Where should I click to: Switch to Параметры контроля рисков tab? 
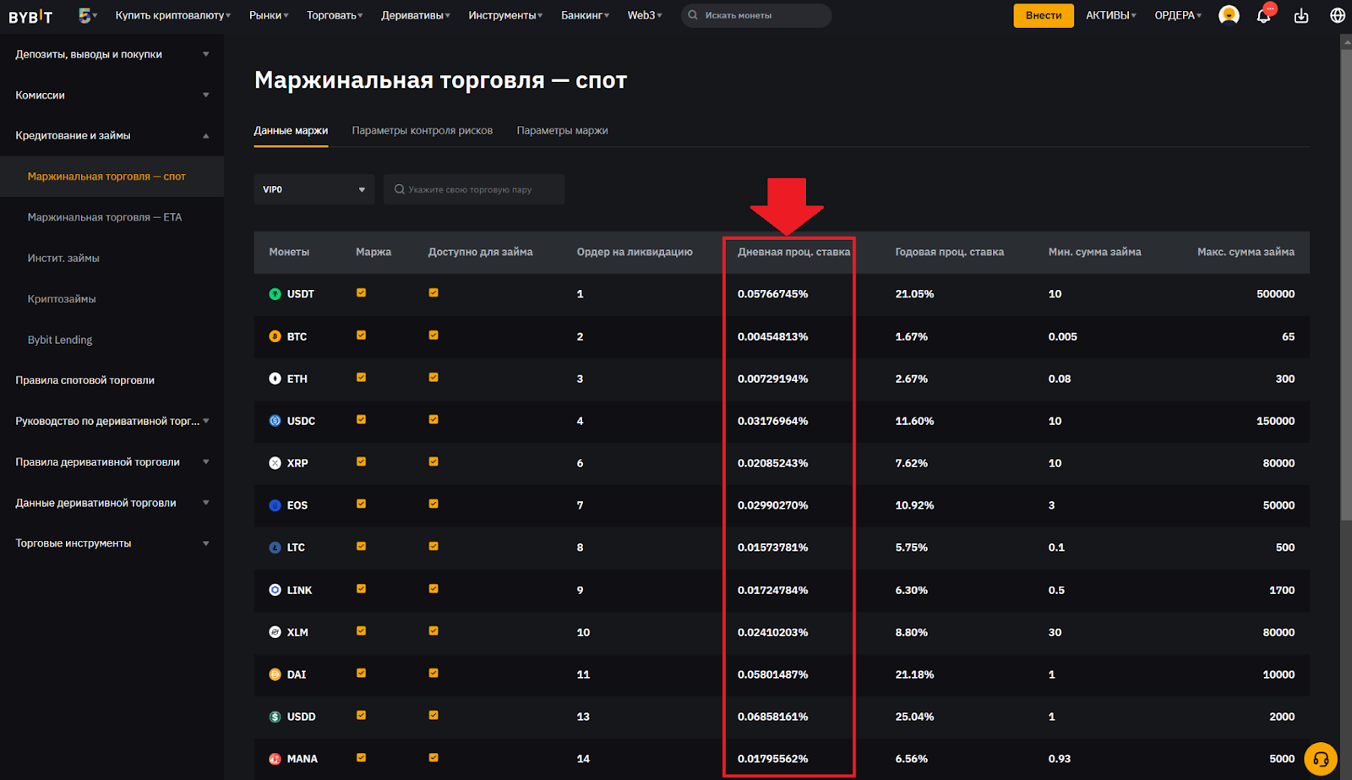422,131
